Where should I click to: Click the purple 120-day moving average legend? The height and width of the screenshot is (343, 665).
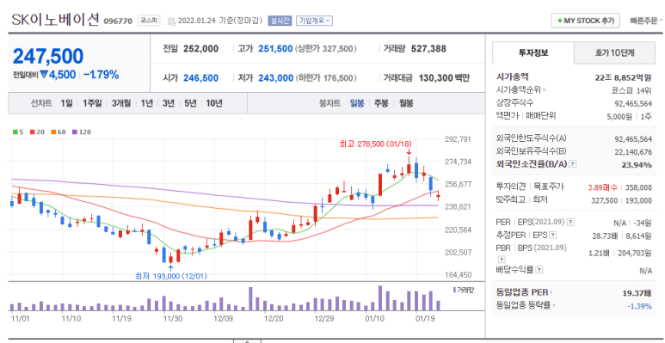pos(82,132)
